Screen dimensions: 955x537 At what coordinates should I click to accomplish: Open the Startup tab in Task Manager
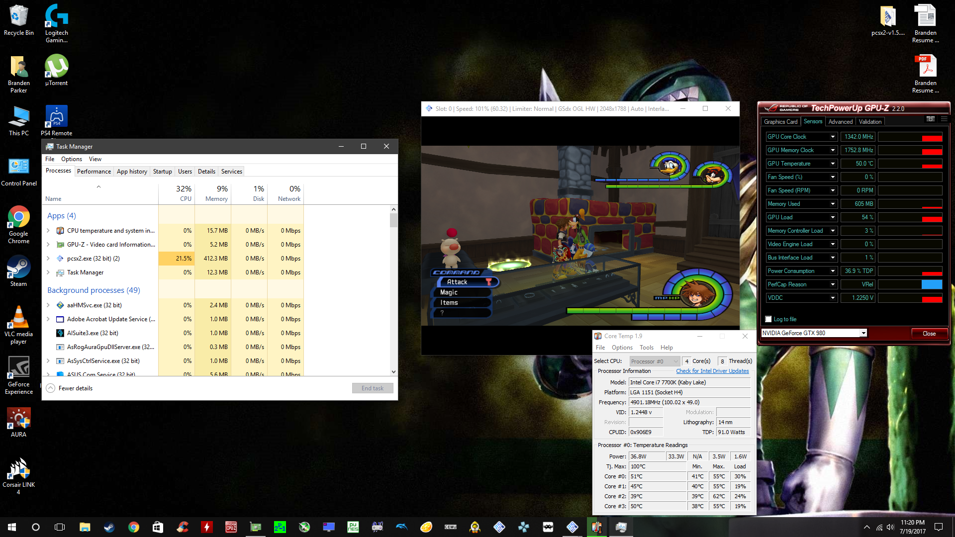[162, 172]
